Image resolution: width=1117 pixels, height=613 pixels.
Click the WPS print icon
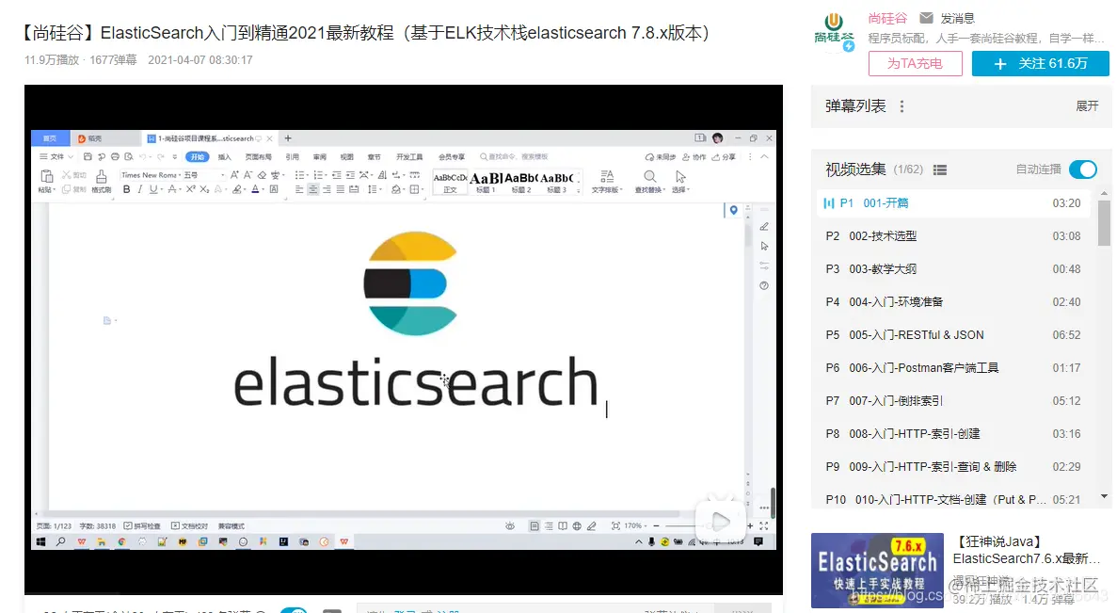[x=115, y=157]
